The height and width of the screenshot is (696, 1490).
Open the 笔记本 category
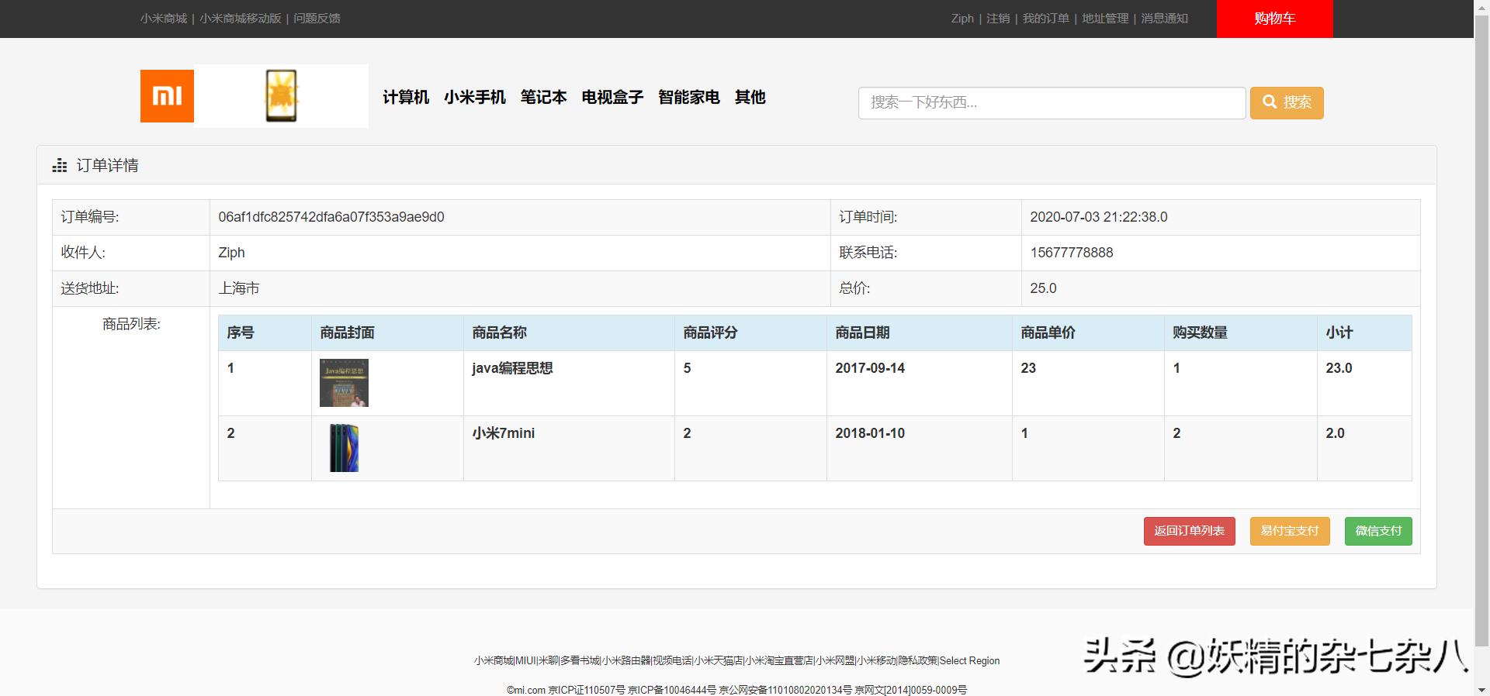[543, 97]
